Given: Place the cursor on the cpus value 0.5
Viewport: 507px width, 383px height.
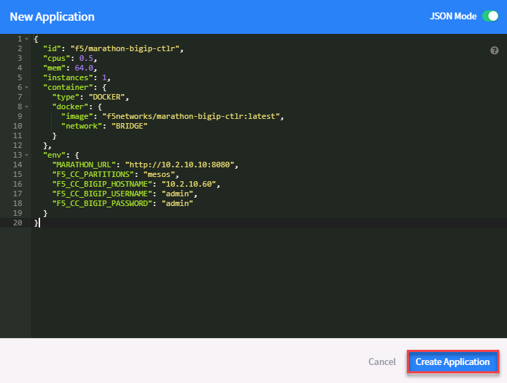Looking at the screenshot, I should (x=86, y=58).
